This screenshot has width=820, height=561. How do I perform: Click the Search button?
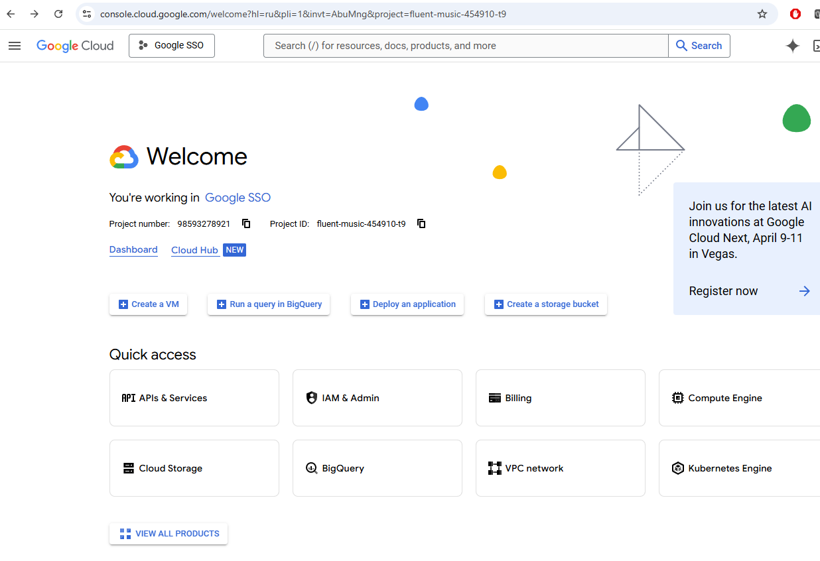[699, 46]
